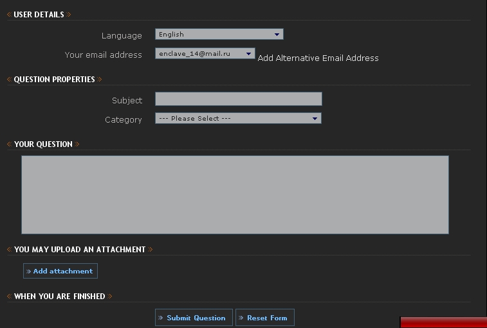Open the Category Please Select dropdown
This screenshot has width=487, height=328.
pos(238,118)
